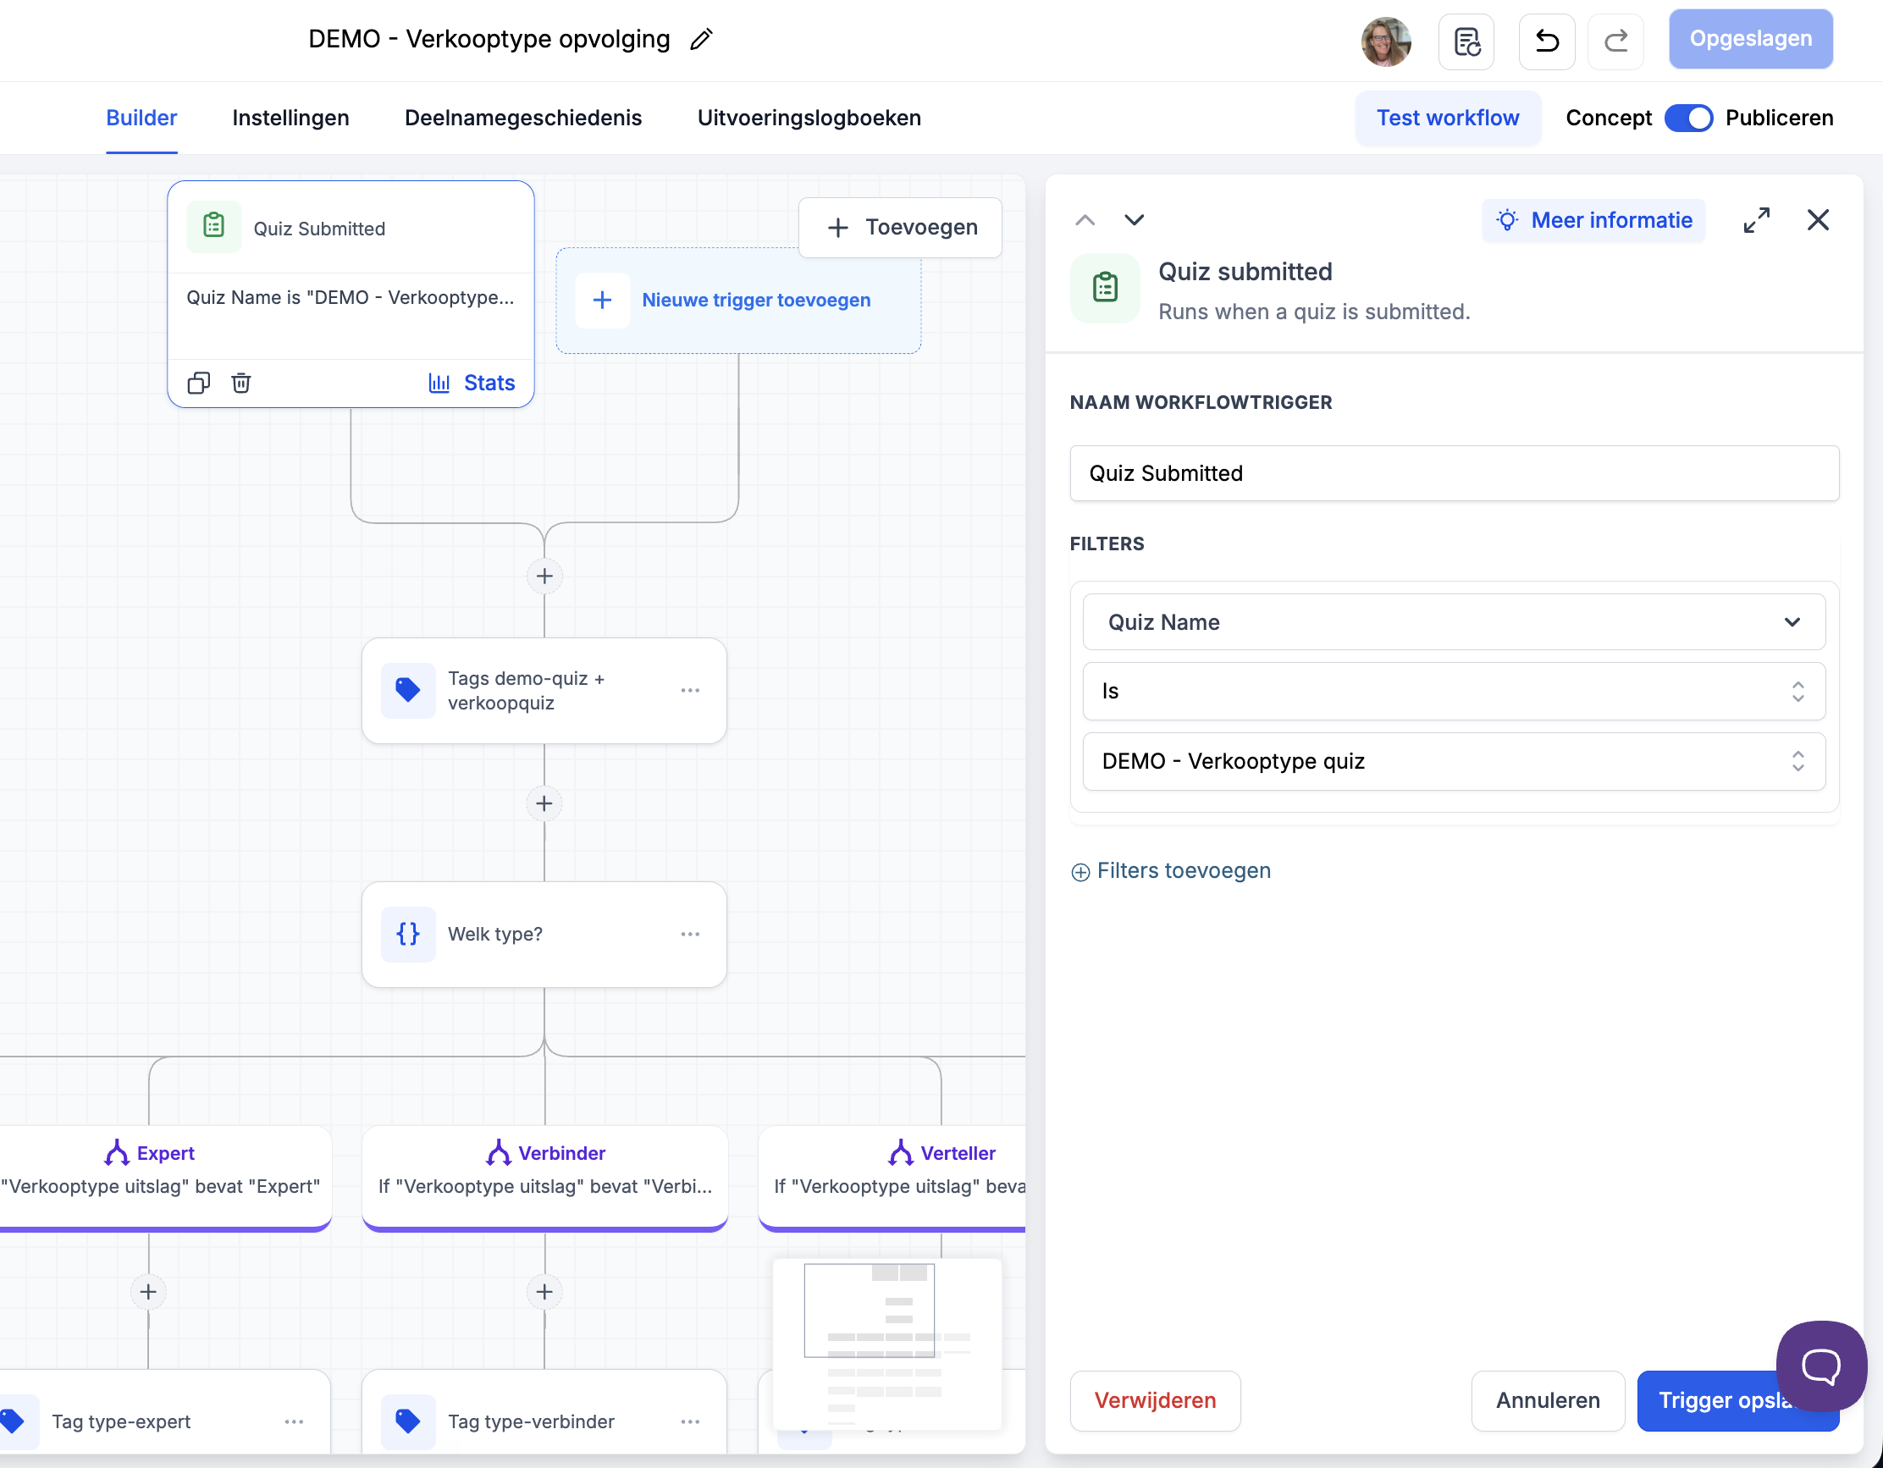Click the Annuleren button
The height and width of the screenshot is (1468, 1883).
coord(1548,1400)
